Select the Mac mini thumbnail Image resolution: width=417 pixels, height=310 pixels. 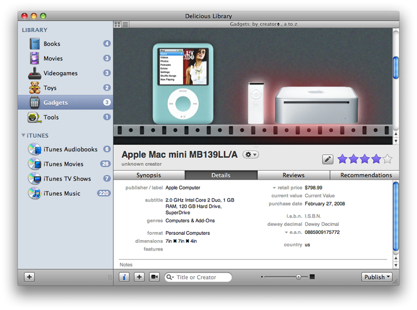click(x=316, y=105)
